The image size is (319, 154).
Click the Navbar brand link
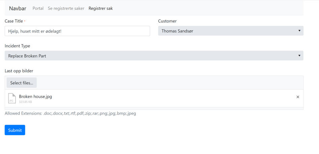(x=18, y=8)
